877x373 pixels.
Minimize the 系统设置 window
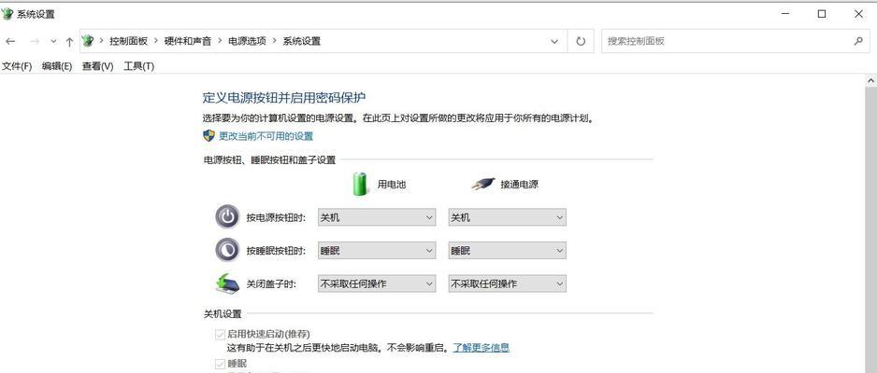(x=784, y=14)
